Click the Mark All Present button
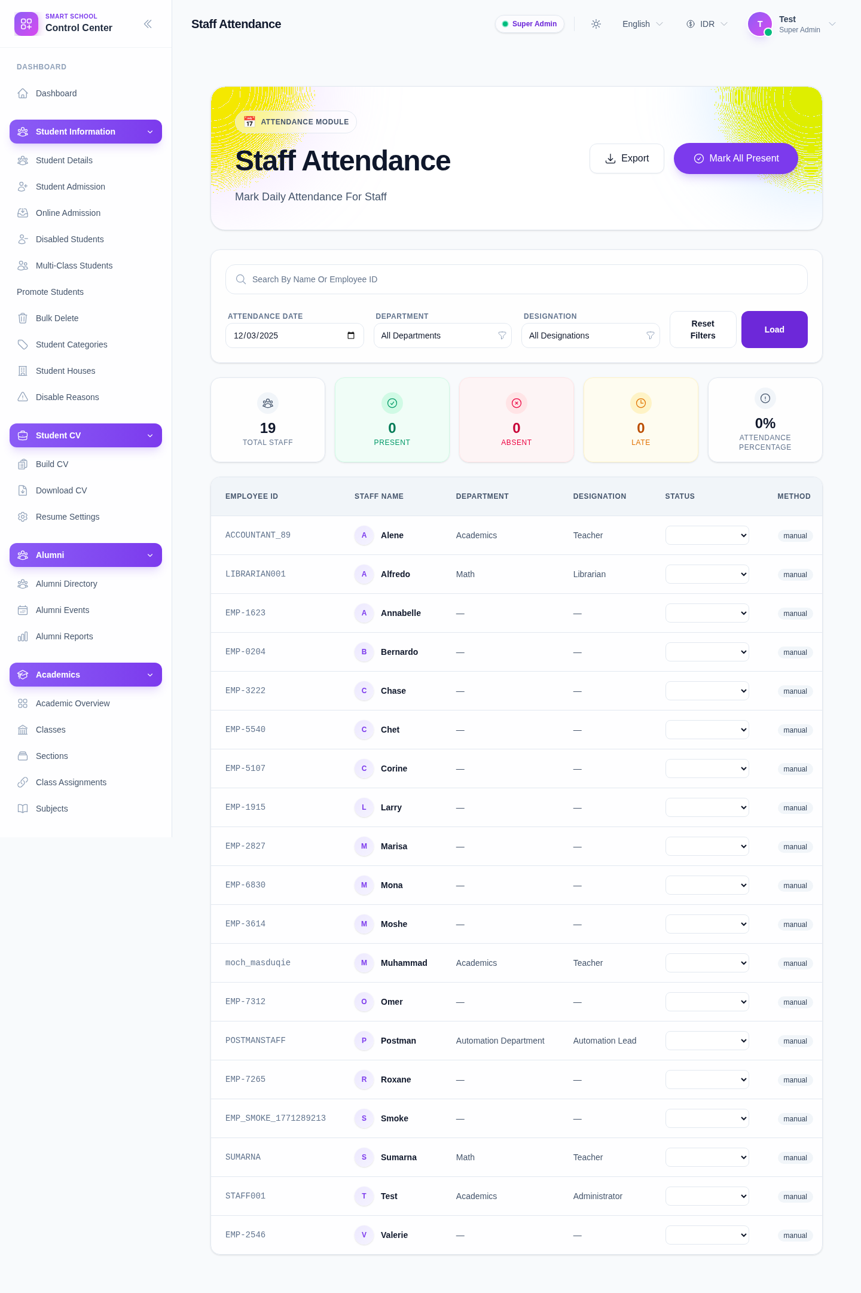The image size is (861, 1293). pos(736,158)
